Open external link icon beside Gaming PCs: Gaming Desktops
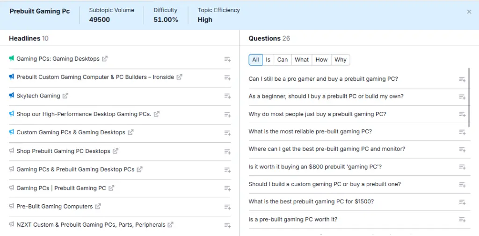The height and width of the screenshot is (236, 479). [x=105, y=59]
